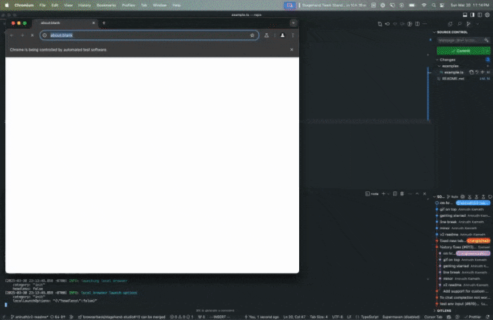
Task: Open README.md from the changes list
Action: pyautogui.click(x=453, y=78)
